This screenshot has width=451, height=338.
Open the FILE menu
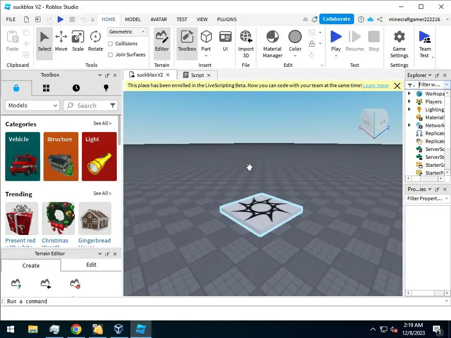point(11,19)
